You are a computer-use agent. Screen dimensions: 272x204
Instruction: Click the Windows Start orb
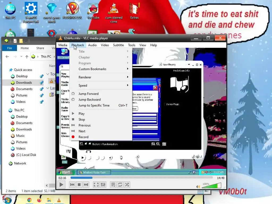tap(7, 200)
